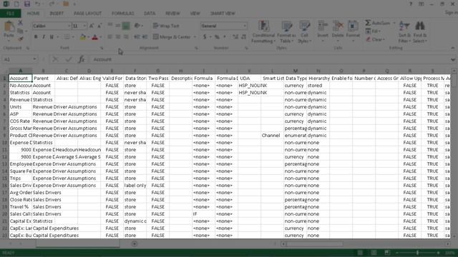Screen dimensions: 458x257
Task: Collapse the ribbon
Action: coord(453,48)
